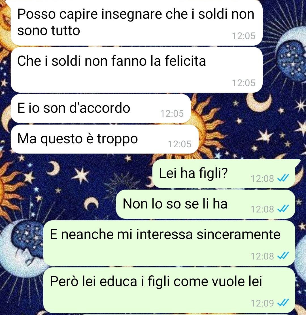
Task: Tap the 12:05 timestamp under 'felicita' message
Action: pos(243,83)
